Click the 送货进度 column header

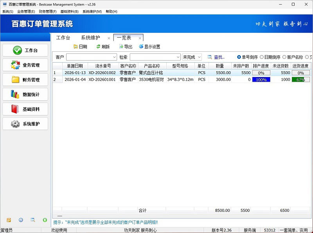point(300,66)
